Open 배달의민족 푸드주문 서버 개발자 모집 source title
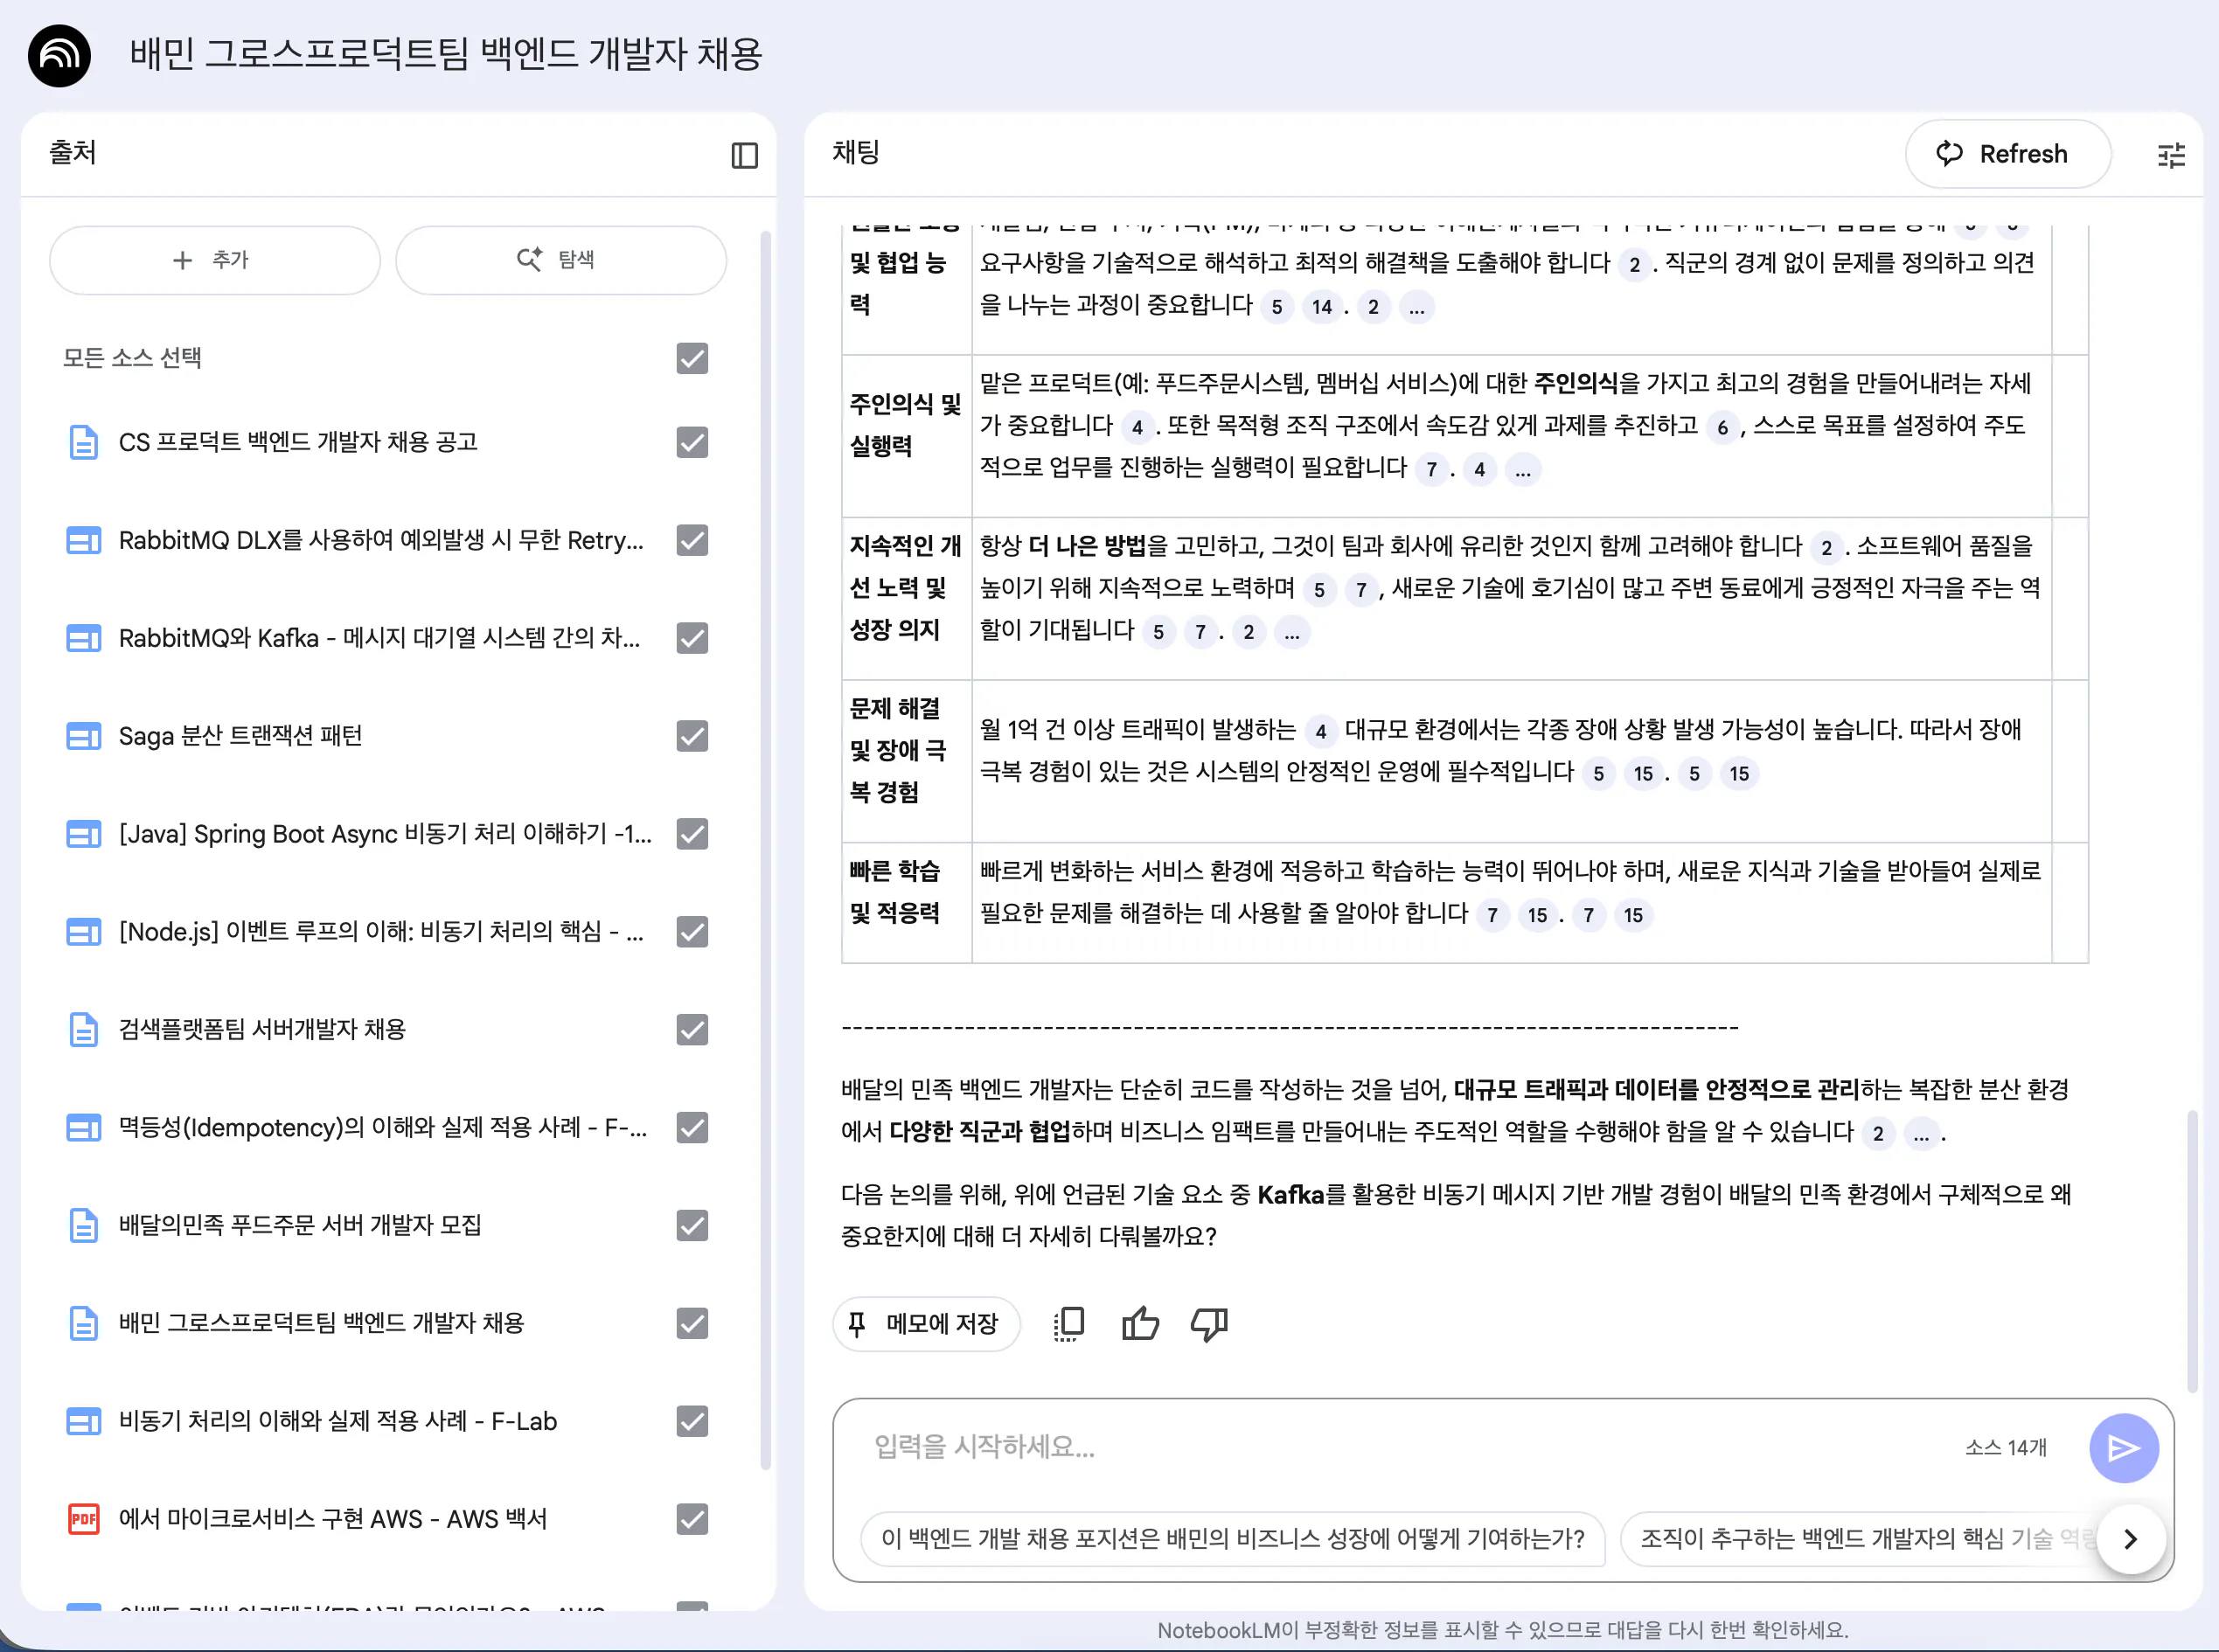This screenshot has width=2219, height=1652. click(300, 1226)
